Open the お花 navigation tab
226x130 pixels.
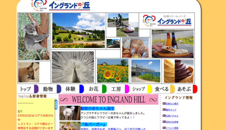[x=96, y=89]
